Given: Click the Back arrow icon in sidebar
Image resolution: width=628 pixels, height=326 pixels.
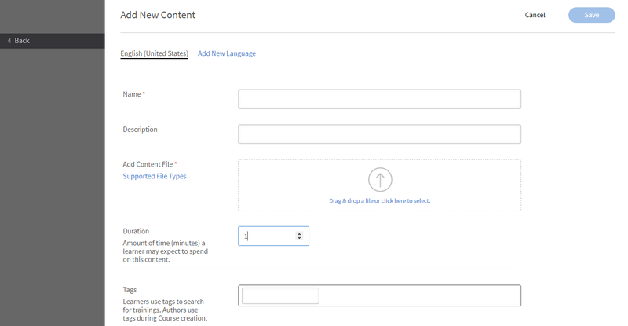Looking at the screenshot, I should (x=9, y=41).
